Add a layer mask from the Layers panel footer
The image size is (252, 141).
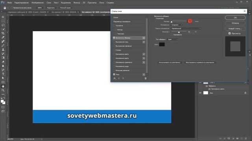[229, 138]
